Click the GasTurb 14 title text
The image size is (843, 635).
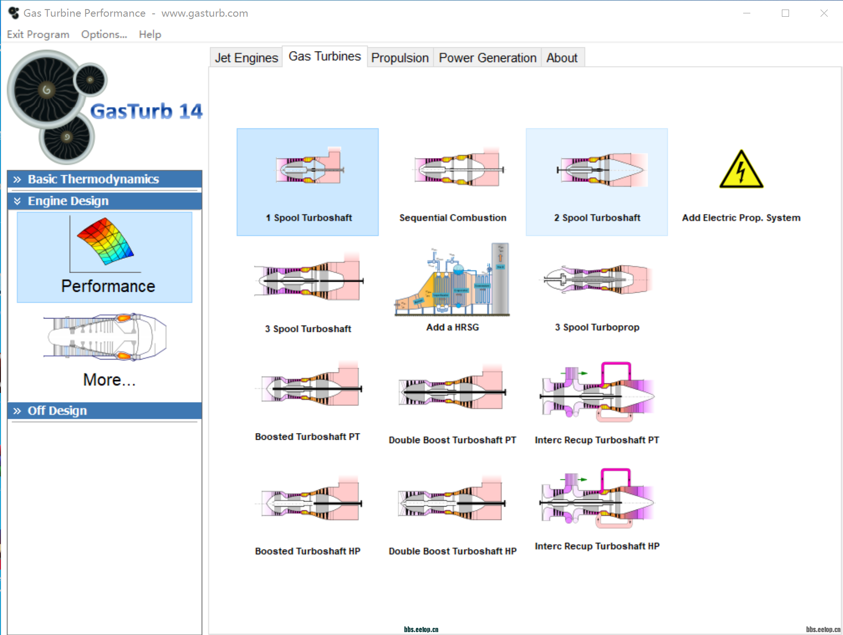click(x=146, y=111)
